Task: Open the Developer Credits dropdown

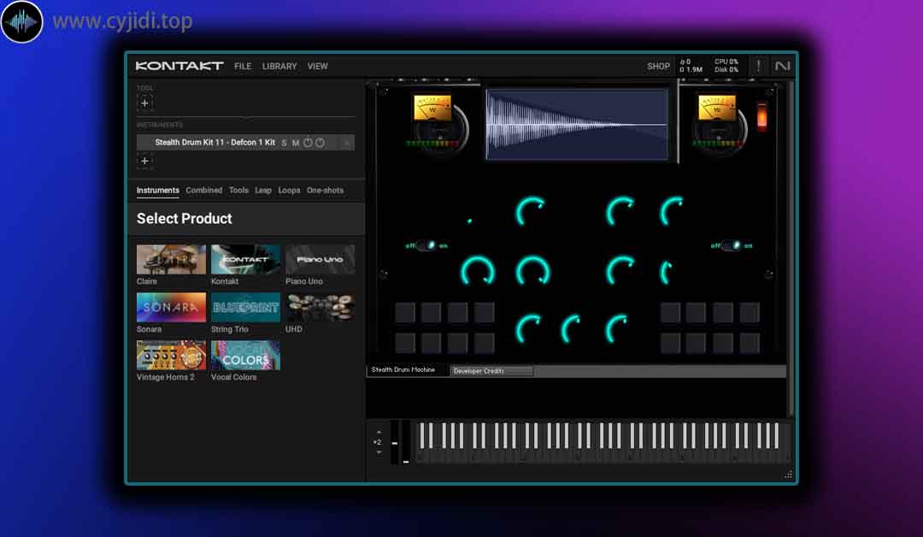Action: [491, 371]
